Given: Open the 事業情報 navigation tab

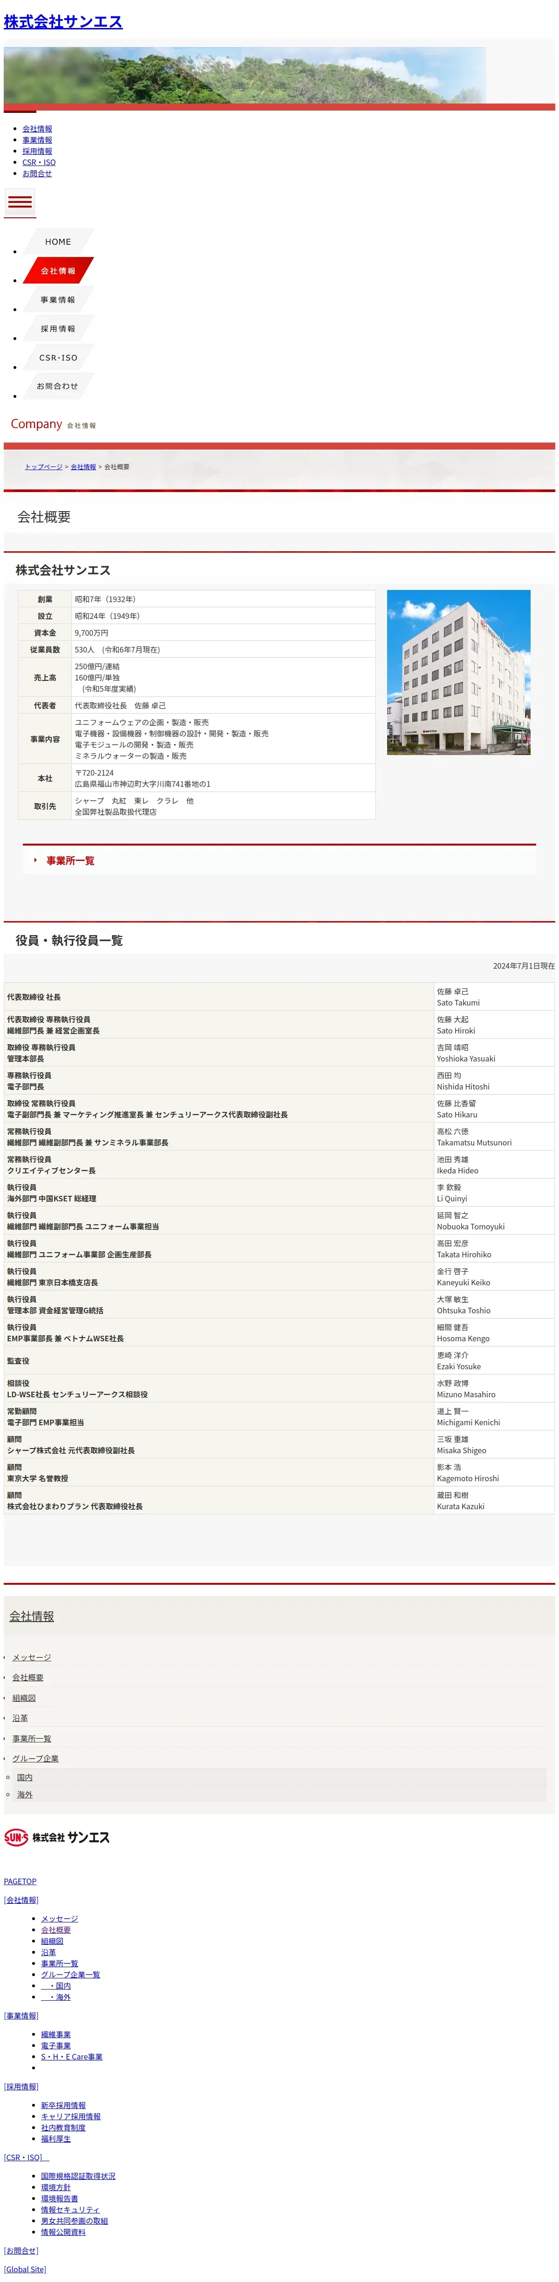Looking at the screenshot, I should [x=58, y=299].
